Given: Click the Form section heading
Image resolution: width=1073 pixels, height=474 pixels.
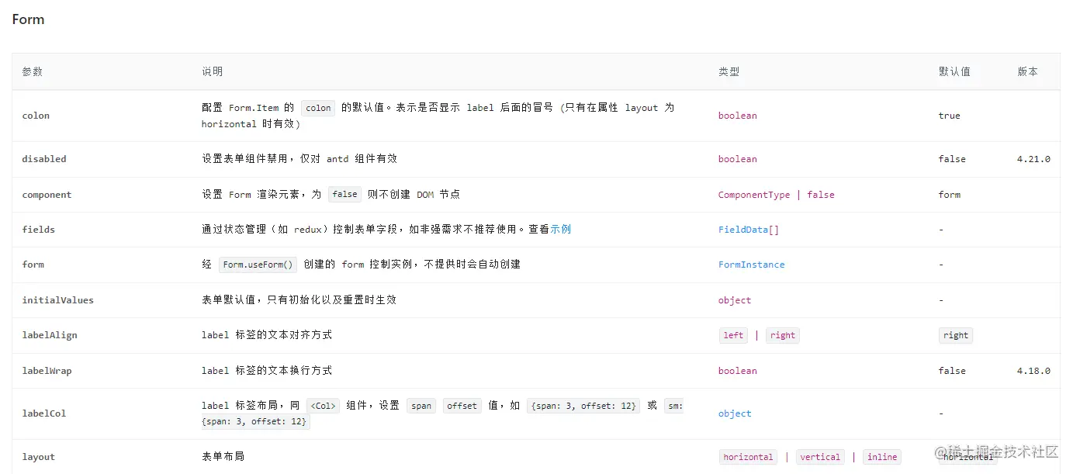Looking at the screenshot, I should pyautogui.click(x=28, y=19).
